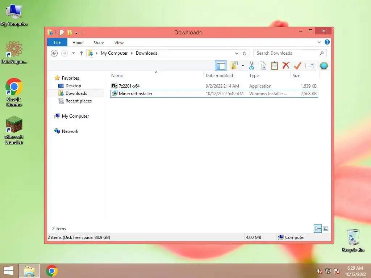Go up one folder level
Screen dimensions: 371x278
click(x=82, y=53)
